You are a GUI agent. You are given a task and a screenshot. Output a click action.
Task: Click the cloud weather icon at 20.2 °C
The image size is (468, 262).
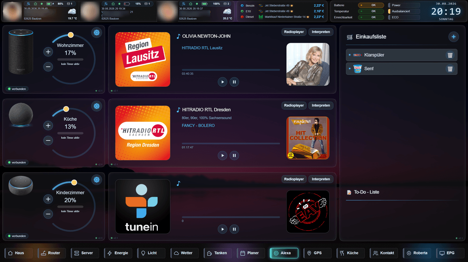(x=228, y=12)
